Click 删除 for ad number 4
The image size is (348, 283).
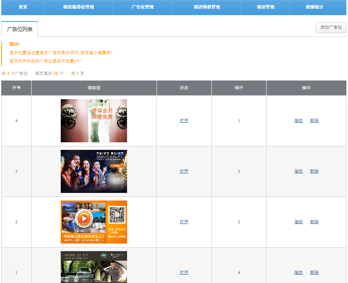314,121
